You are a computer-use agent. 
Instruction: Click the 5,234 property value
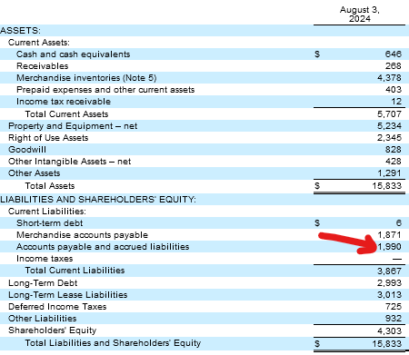pyautogui.click(x=389, y=126)
